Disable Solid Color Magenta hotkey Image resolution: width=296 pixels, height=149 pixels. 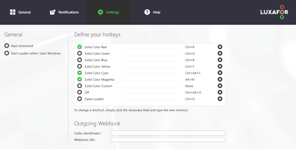coord(79,79)
